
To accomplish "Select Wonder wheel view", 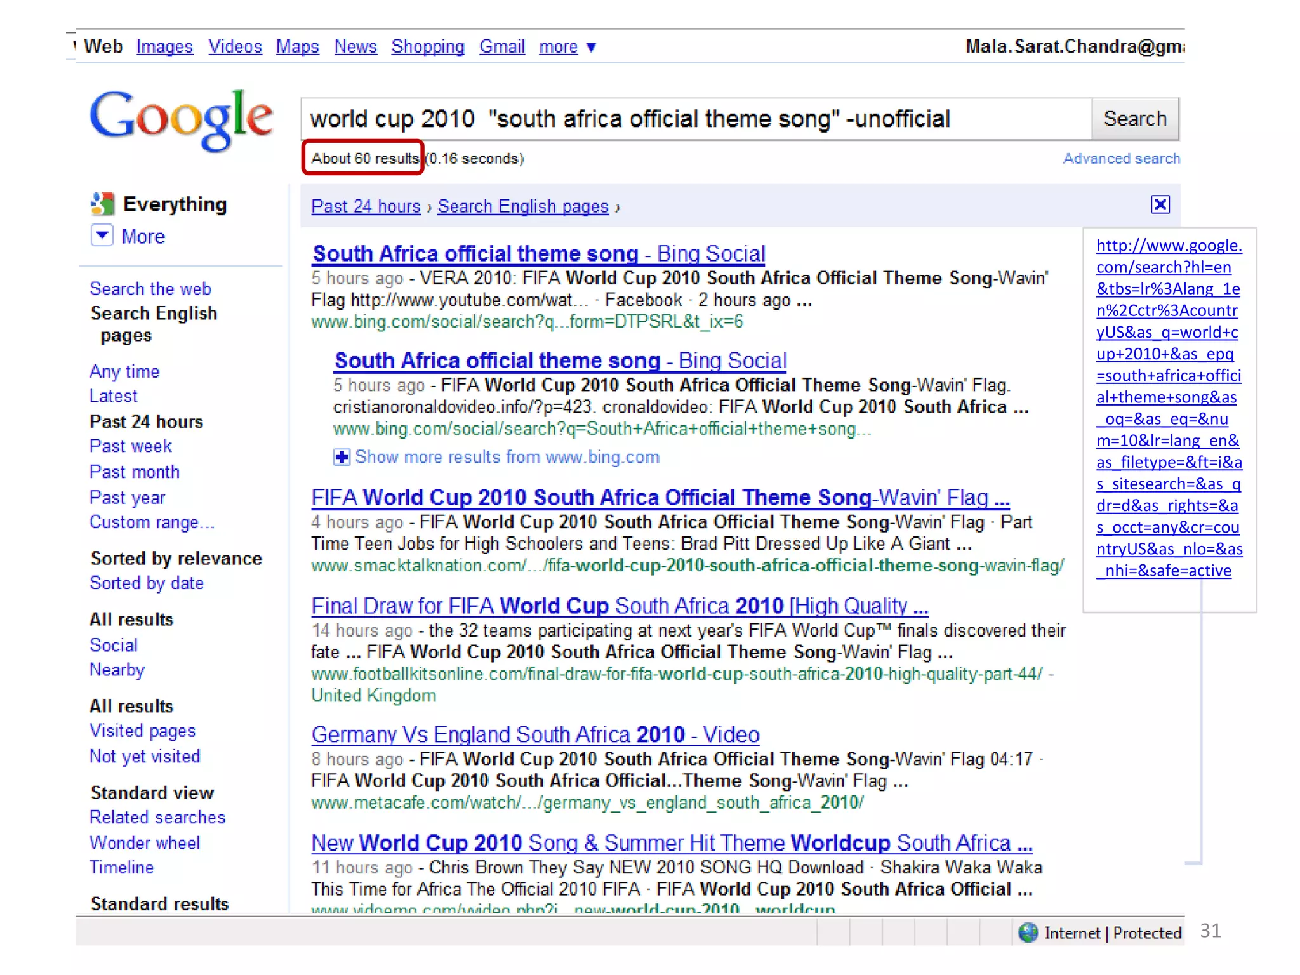I will pyautogui.click(x=145, y=843).
